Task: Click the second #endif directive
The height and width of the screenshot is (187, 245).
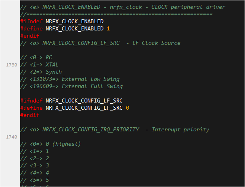Action: [x=30, y=115]
